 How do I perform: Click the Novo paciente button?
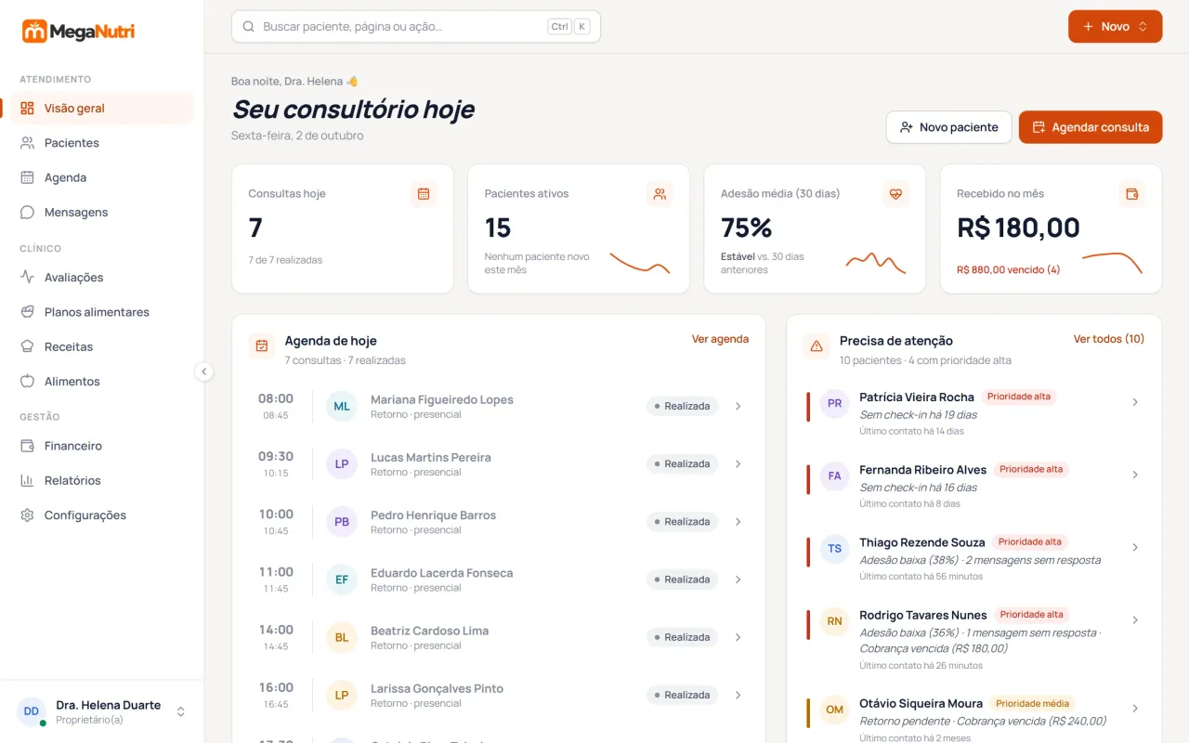coord(948,127)
